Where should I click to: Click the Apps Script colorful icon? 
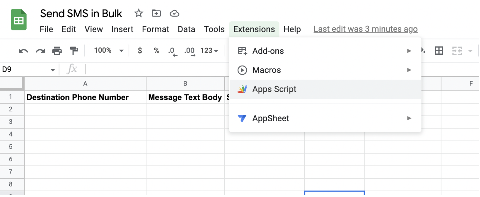[242, 89]
